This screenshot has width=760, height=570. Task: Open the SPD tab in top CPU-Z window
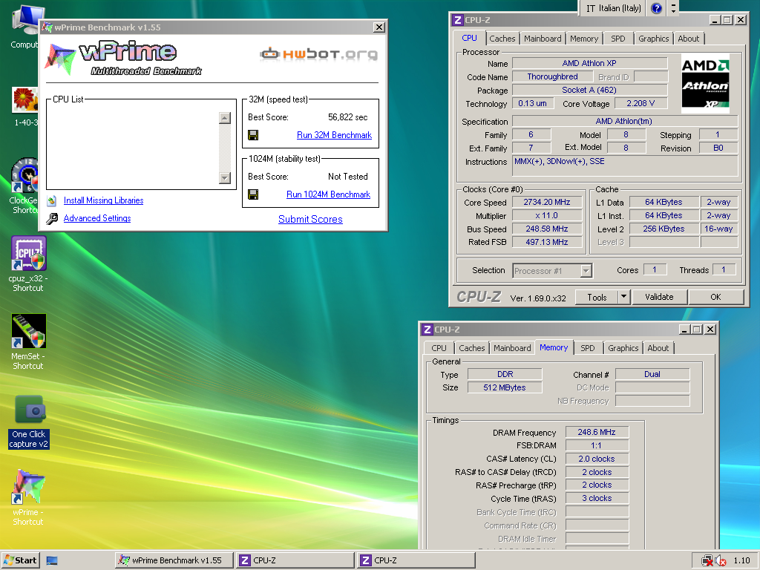pyautogui.click(x=618, y=39)
